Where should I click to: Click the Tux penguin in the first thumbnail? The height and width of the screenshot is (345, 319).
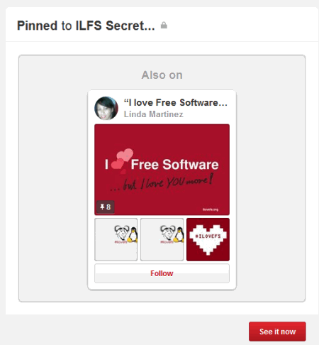133,234
